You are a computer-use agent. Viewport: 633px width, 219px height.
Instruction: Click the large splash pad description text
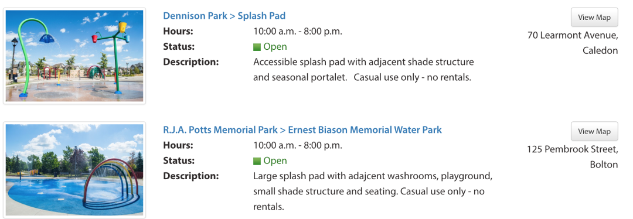[x=373, y=191]
